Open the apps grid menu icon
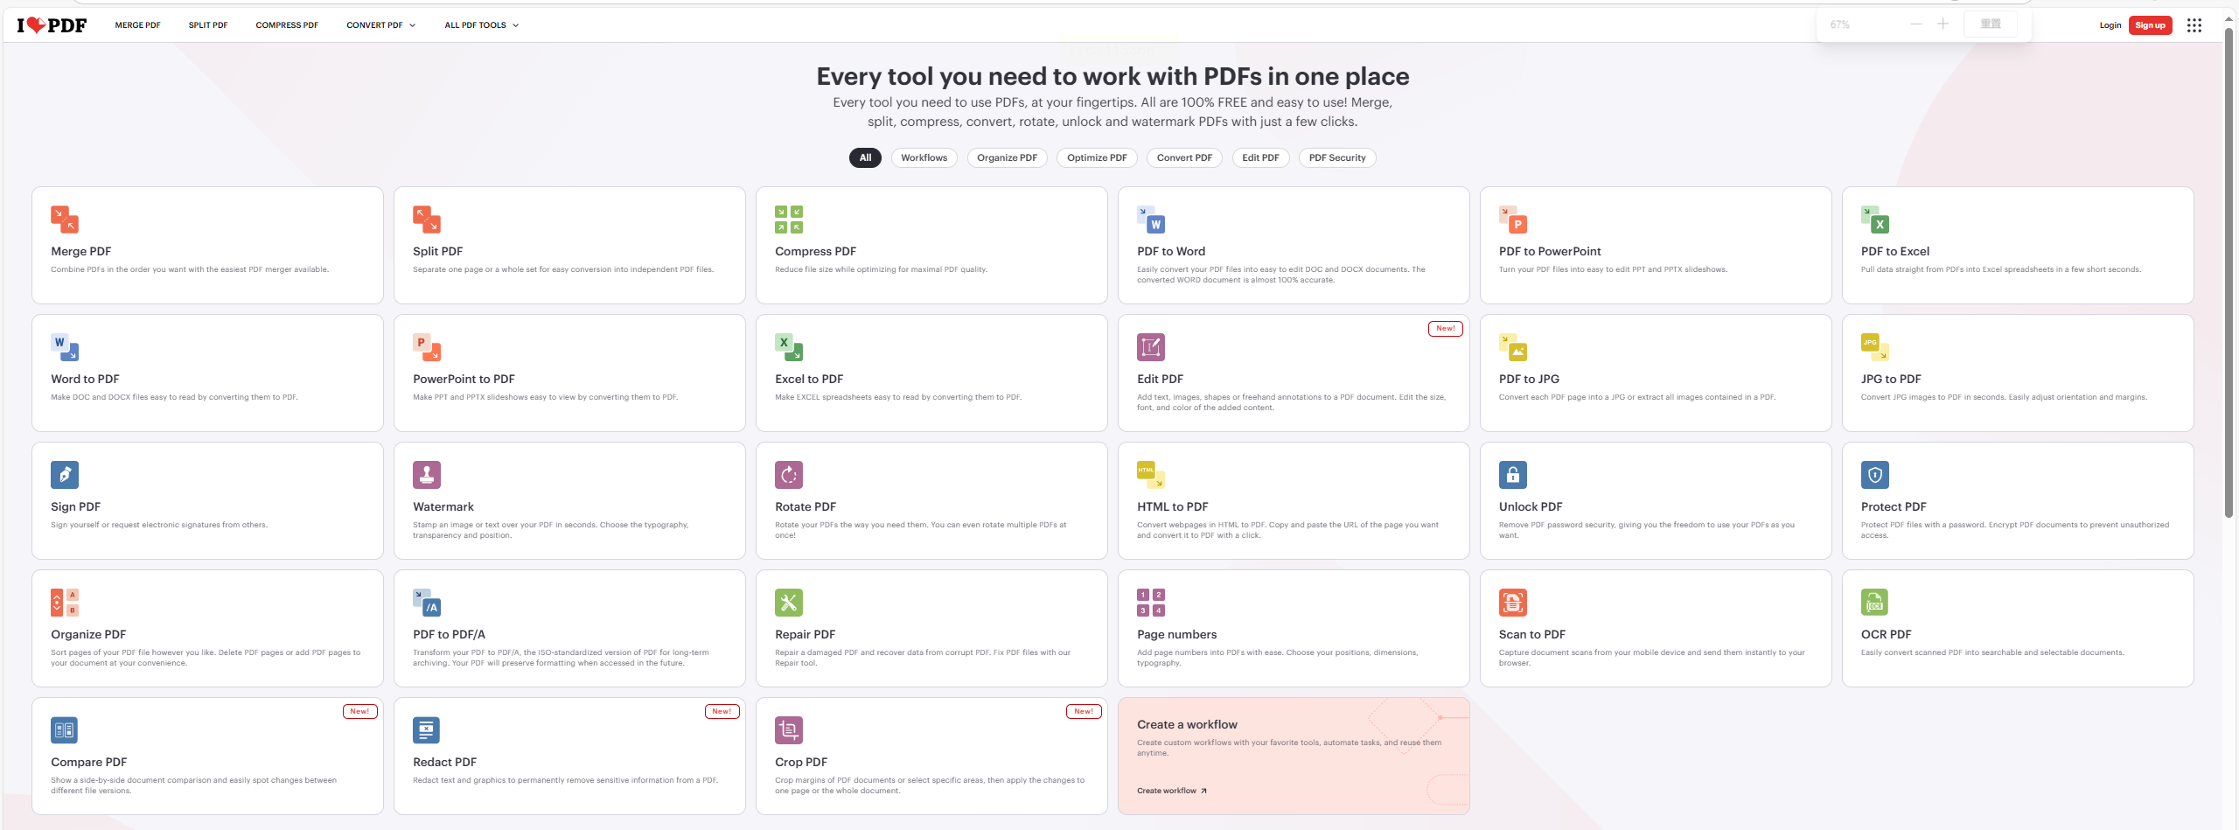The image size is (2239, 830). [x=2194, y=25]
